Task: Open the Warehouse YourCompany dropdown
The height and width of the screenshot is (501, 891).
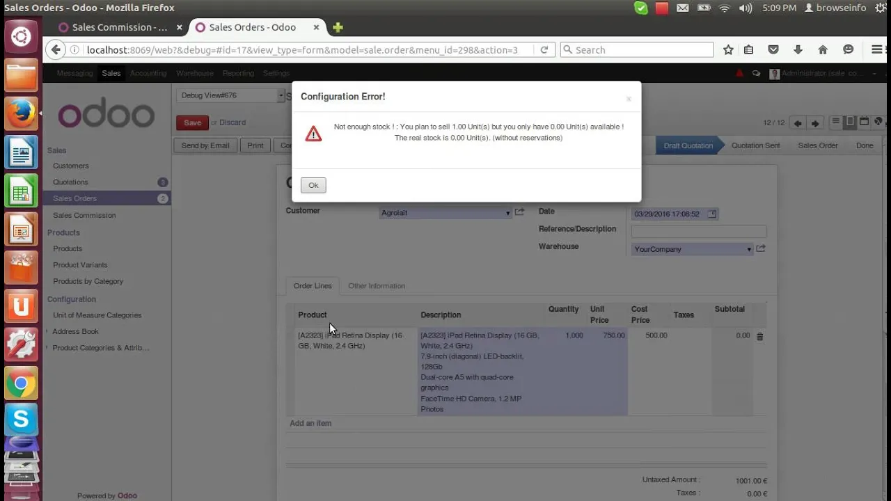Action: point(693,249)
